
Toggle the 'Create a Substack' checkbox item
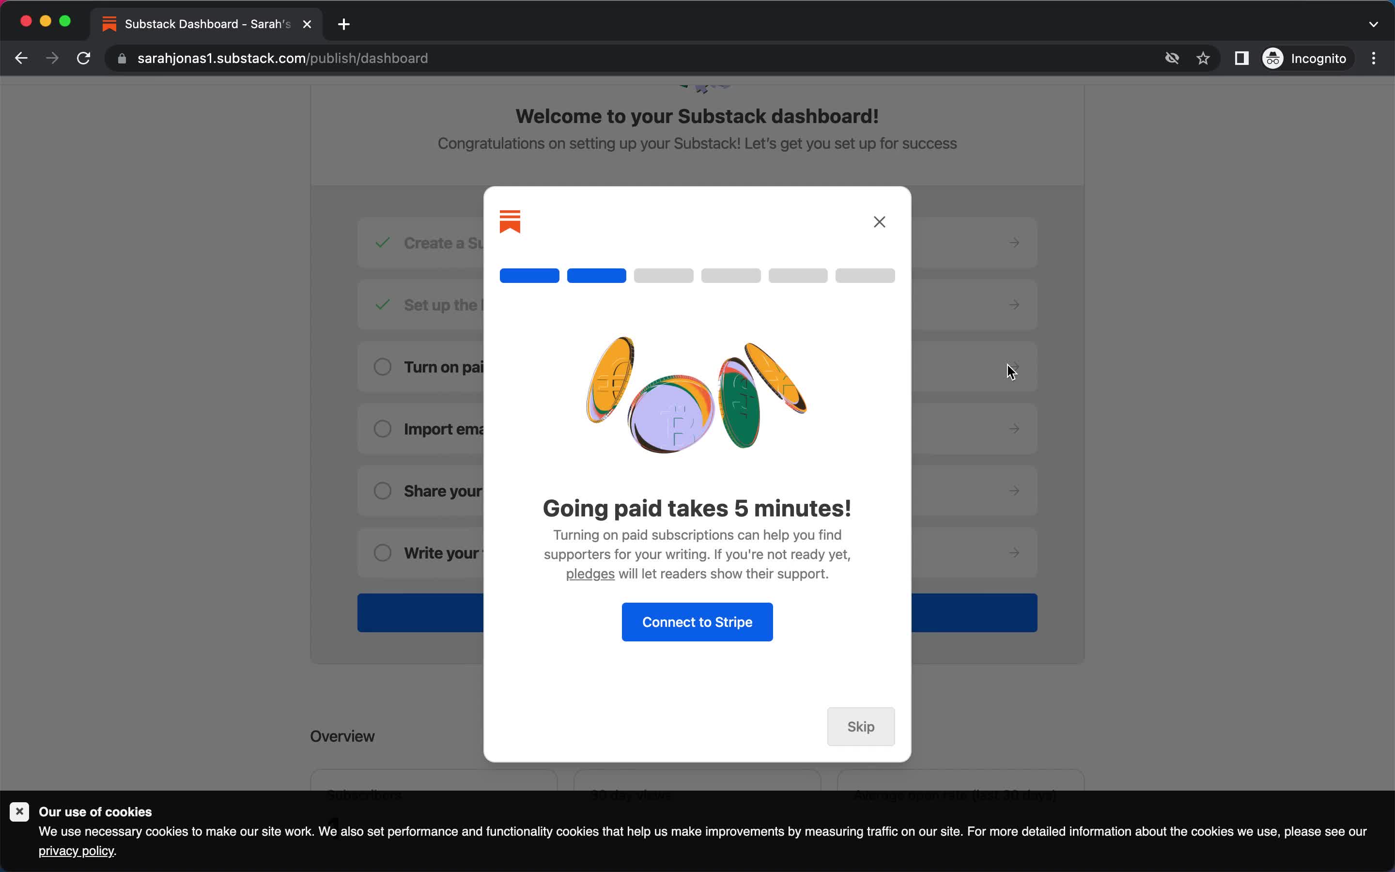[x=383, y=242]
